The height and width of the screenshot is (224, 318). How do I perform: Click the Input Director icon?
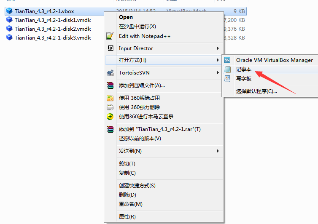pyautogui.click(x=110, y=48)
